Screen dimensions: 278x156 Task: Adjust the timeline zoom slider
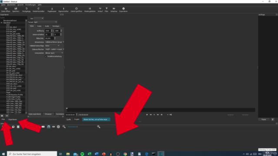pos(73,127)
